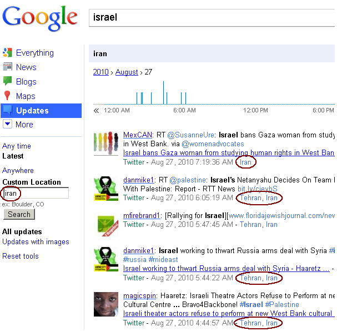Open danmike1 avatar in Russia arms post
Screen dimensions: 337x331
[106, 259]
